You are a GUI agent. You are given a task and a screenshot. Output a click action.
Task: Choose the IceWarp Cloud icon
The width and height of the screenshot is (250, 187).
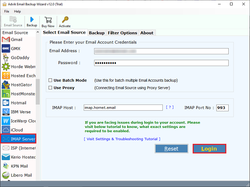tap(6, 121)
